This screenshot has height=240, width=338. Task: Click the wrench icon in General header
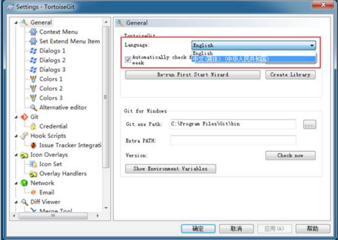(x=120, y=23)
